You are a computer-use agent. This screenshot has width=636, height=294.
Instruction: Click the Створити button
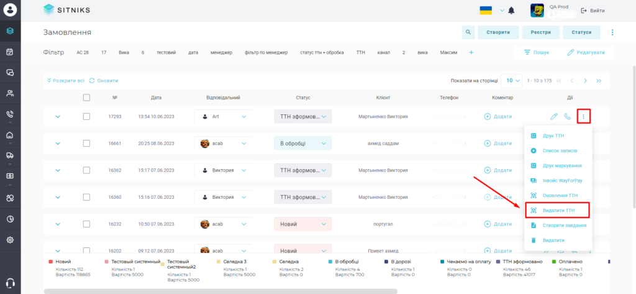(498, 32)
